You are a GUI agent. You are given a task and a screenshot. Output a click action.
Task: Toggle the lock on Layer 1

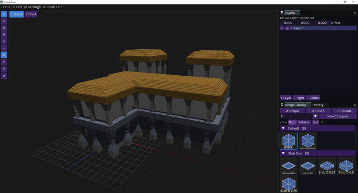coord(287,28)
